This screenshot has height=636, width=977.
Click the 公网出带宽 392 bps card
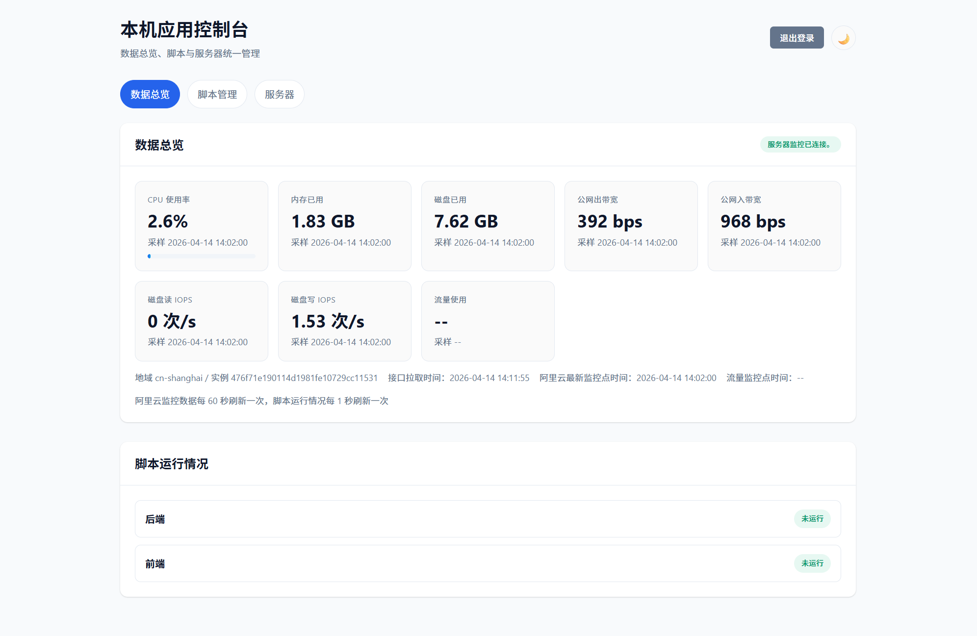pyautogui.click(x=631, y=226)
